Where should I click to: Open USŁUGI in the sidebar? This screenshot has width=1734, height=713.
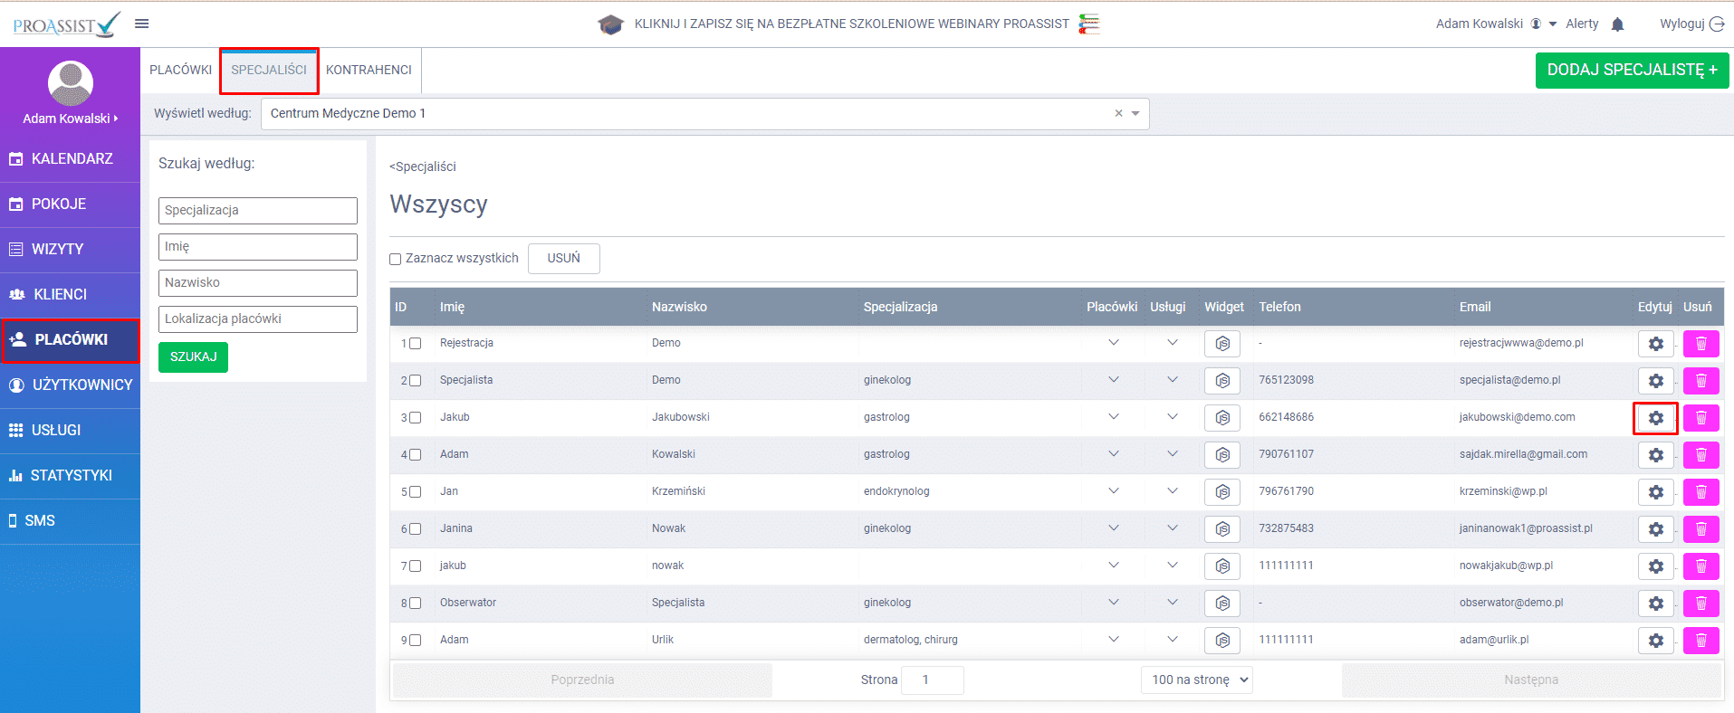pyautogui.click(x=70, y=431)
